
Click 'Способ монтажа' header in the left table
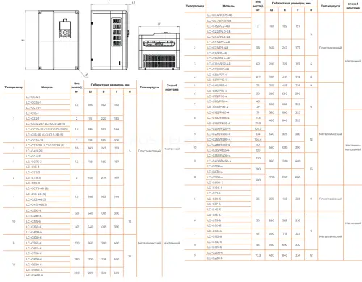tap(172, 87)
